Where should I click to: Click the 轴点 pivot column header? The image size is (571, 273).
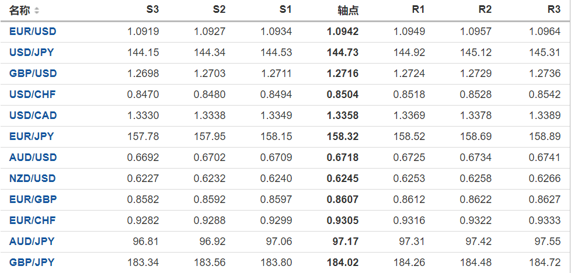point(348,10)
